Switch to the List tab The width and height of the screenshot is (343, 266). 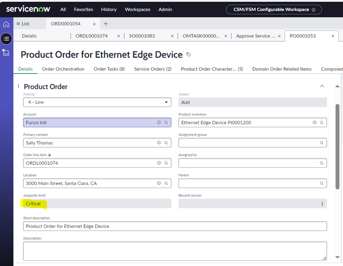(23, 23)
